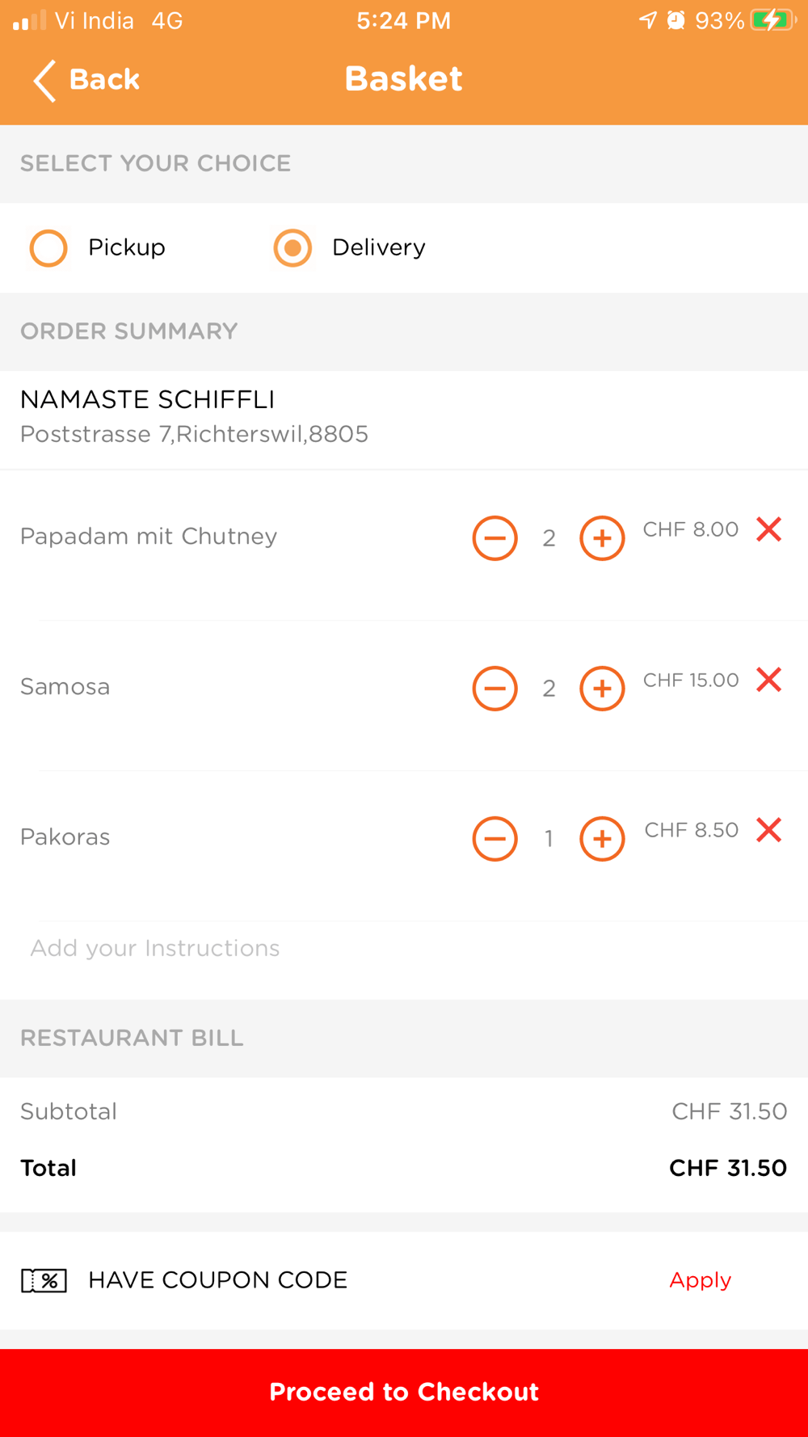Apply a coupon code
Viewport: 808px width, 1437px height.
(700, 1280)
